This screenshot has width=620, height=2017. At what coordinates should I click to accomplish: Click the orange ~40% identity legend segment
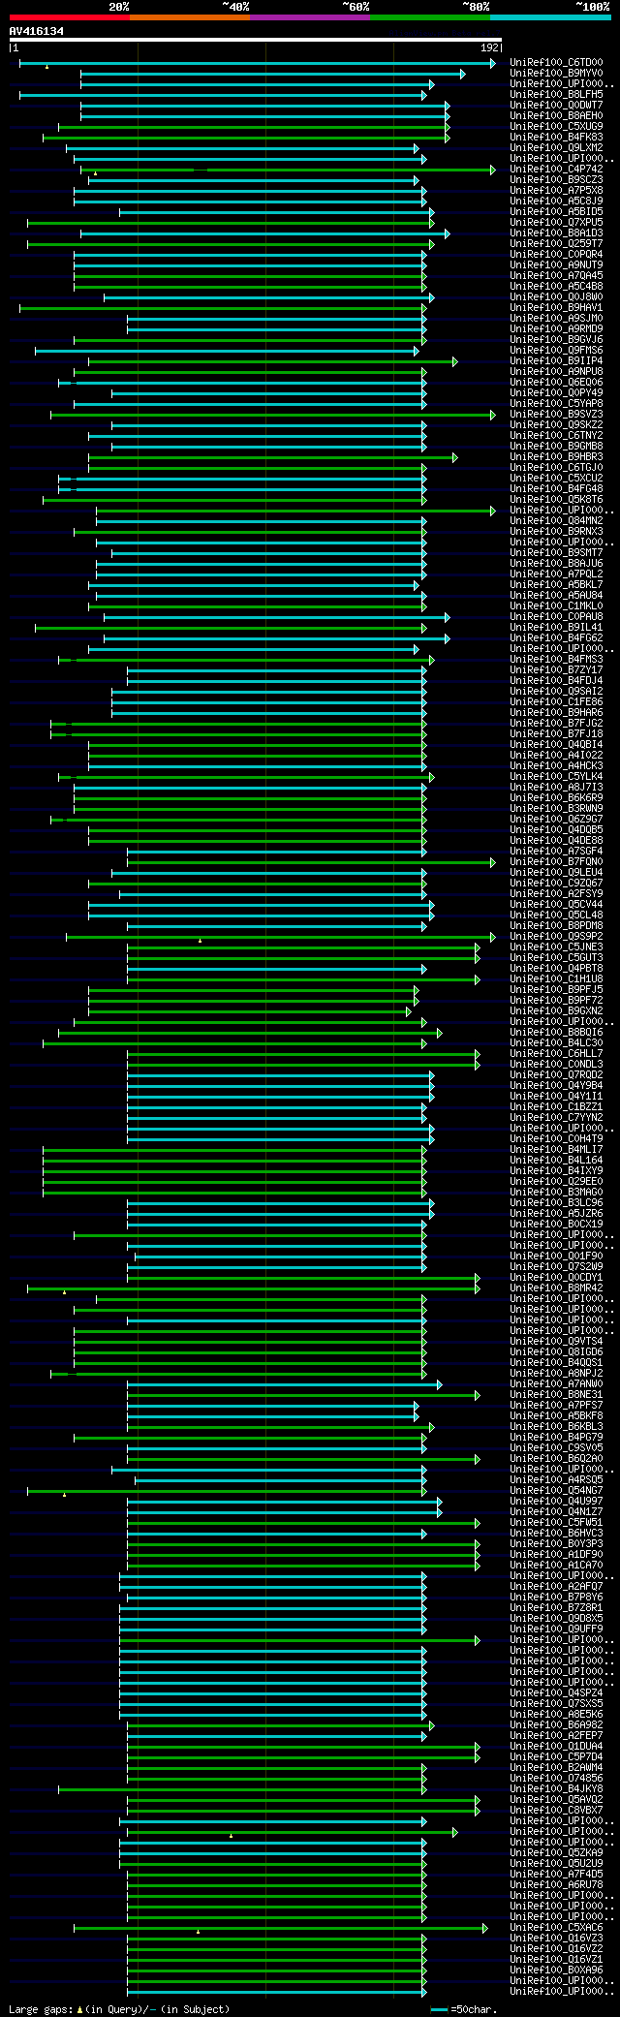190,17
